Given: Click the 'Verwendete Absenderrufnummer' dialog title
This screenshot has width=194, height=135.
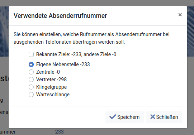Looking at the screenshot, I should (x=60, y=16).
